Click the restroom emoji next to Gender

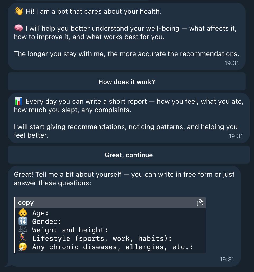point(22,221)
